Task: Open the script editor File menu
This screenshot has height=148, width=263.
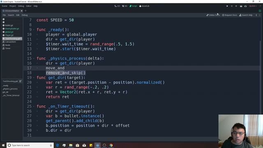Action: (4, 15)
